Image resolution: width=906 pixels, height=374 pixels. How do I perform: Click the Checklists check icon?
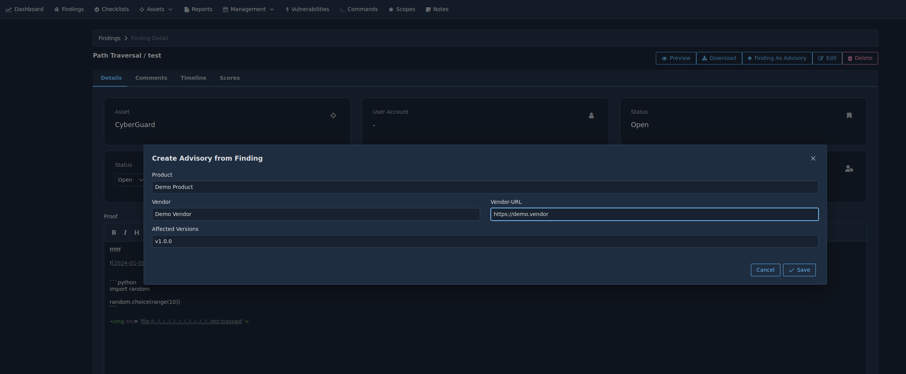click(x=97, y=9)
